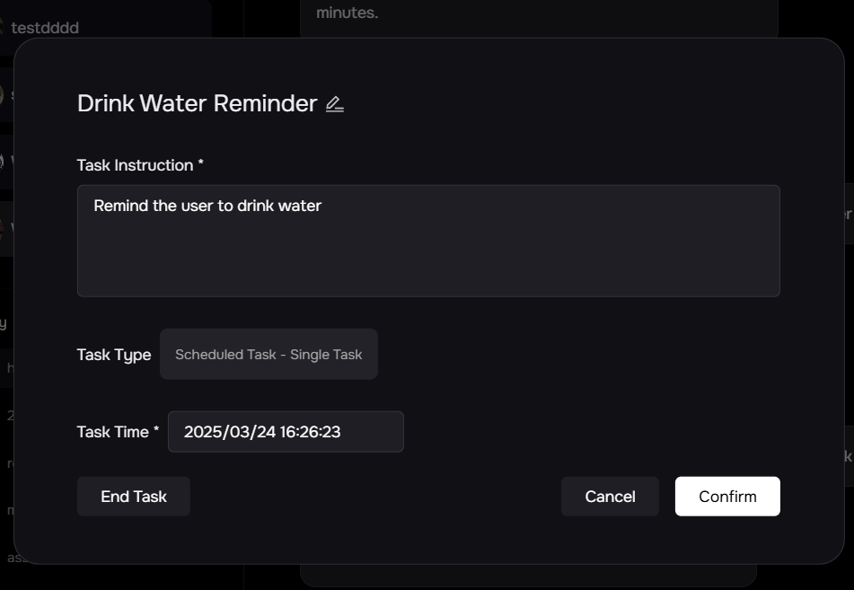
Task: Click the Task Time label
Action: [x=112, y=432]
